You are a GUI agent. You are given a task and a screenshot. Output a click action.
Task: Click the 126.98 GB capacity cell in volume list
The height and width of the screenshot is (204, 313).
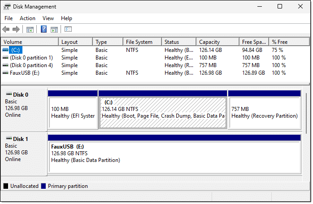(x=210, y=73)
